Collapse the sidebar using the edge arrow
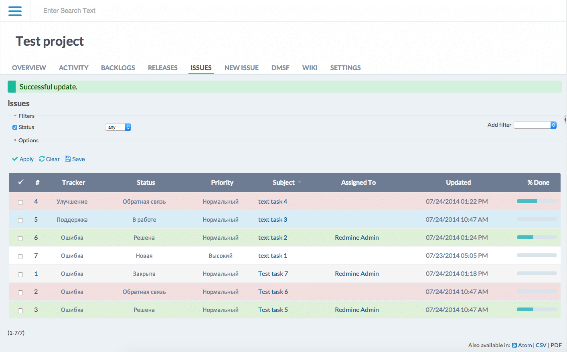Viewport: 567px width, 352px height. [565, 119]
